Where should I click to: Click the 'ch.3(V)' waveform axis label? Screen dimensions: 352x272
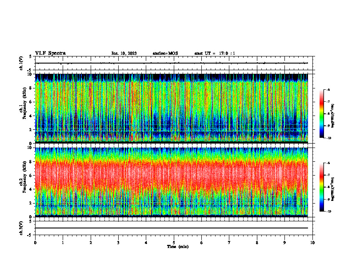pyautogui.click(x=21, y=228)
